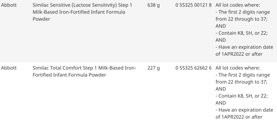Viewport: 277px width, 123px height.
Task: Click "All lot codes where:" in the 227 g row
Action: [x=238, y=68]
